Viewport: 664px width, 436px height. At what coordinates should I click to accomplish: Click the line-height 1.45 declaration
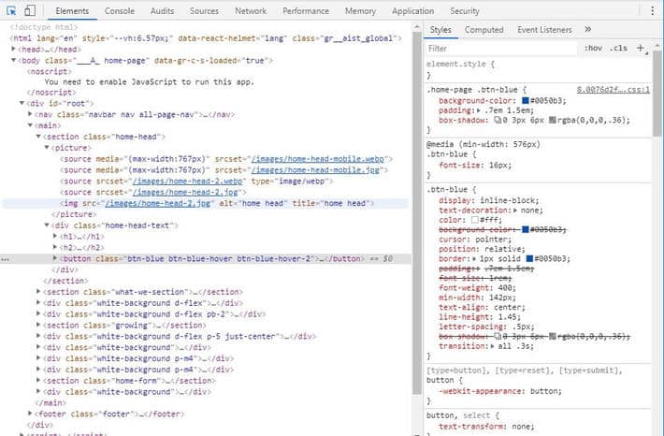click(x=480, y=317)
